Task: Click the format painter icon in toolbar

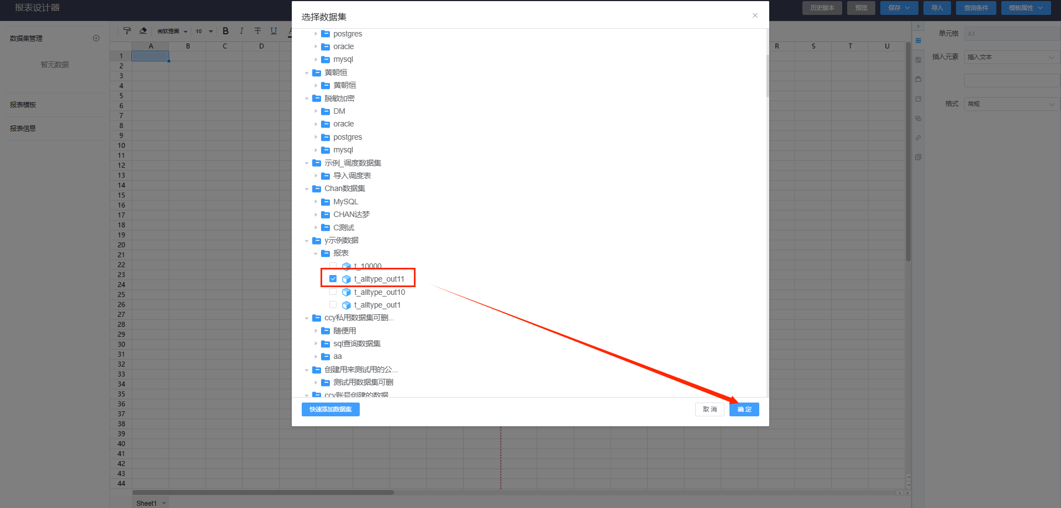Action: (127, 31)
